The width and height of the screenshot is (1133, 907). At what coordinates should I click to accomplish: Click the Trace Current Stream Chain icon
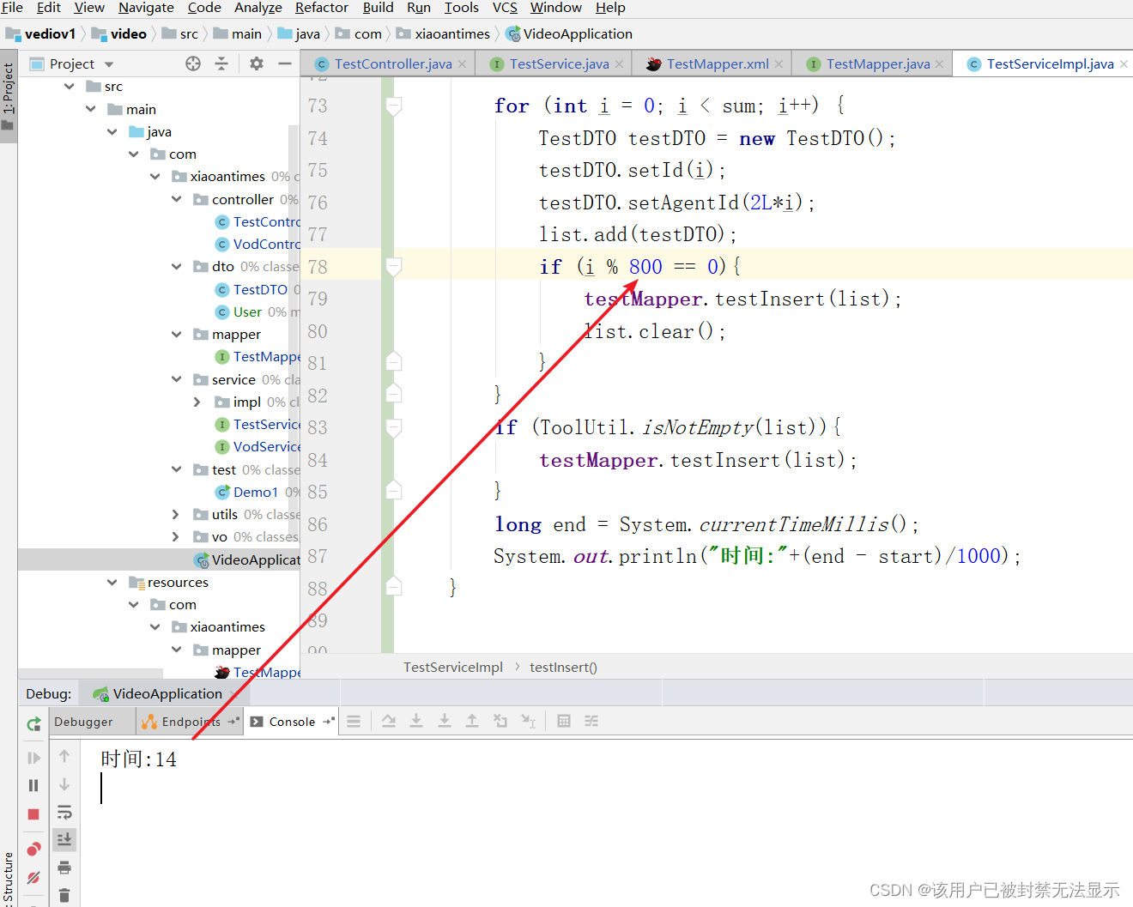point(591,721)
